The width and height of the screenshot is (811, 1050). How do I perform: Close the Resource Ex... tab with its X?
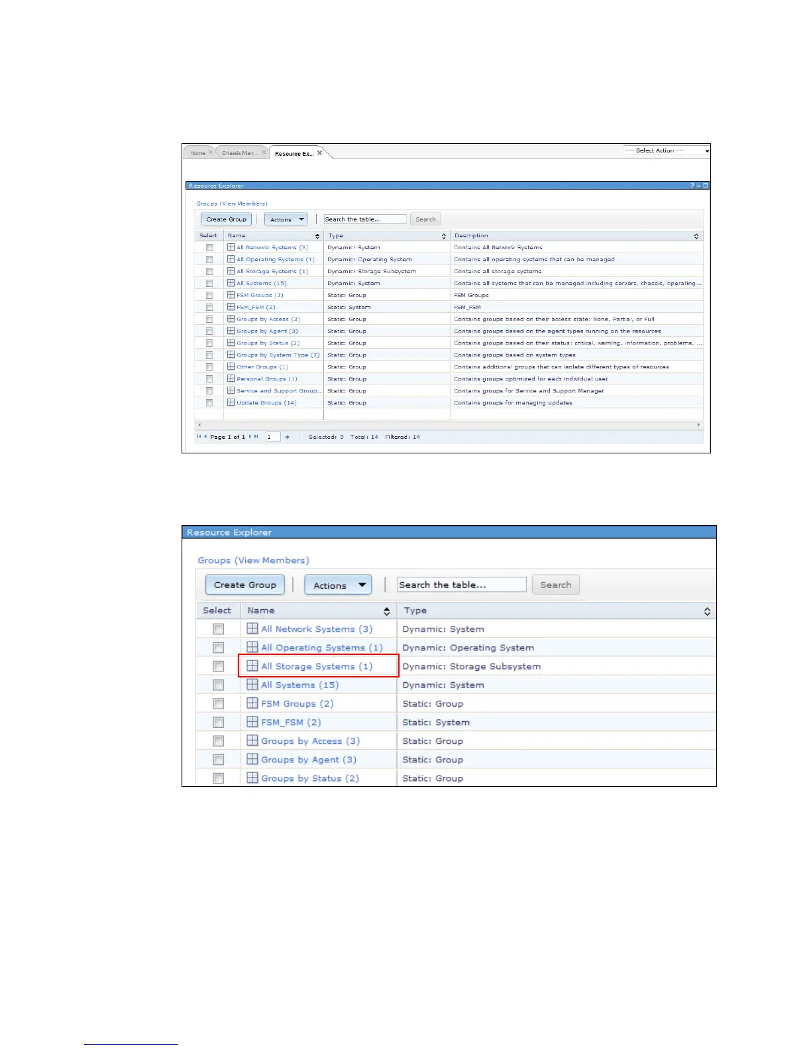pos(319,152)
